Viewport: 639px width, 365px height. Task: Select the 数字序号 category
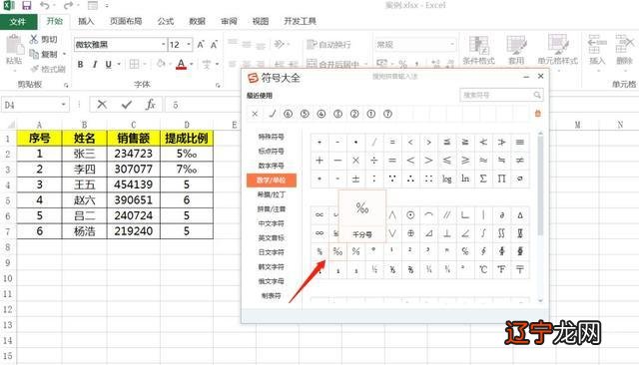point(271,166)
